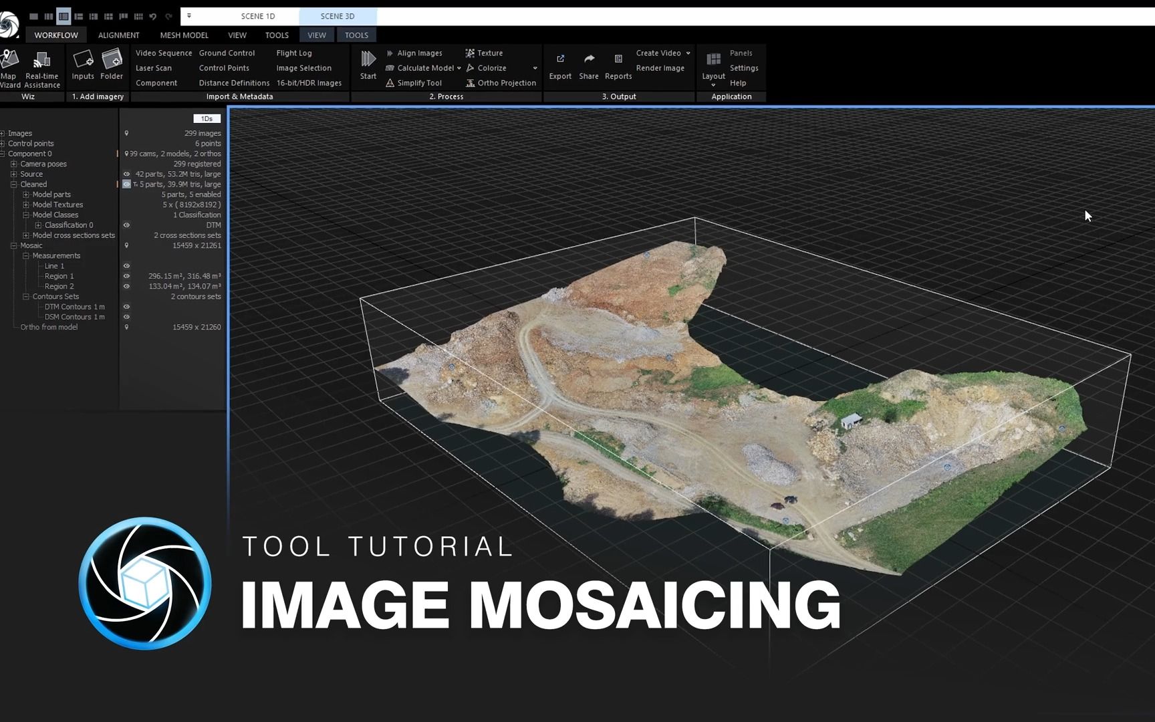Image resolution: width=1155 pixels, height=722 pixels.
Task: Open the SCENE 1D tab
Action: click(257, 15)
